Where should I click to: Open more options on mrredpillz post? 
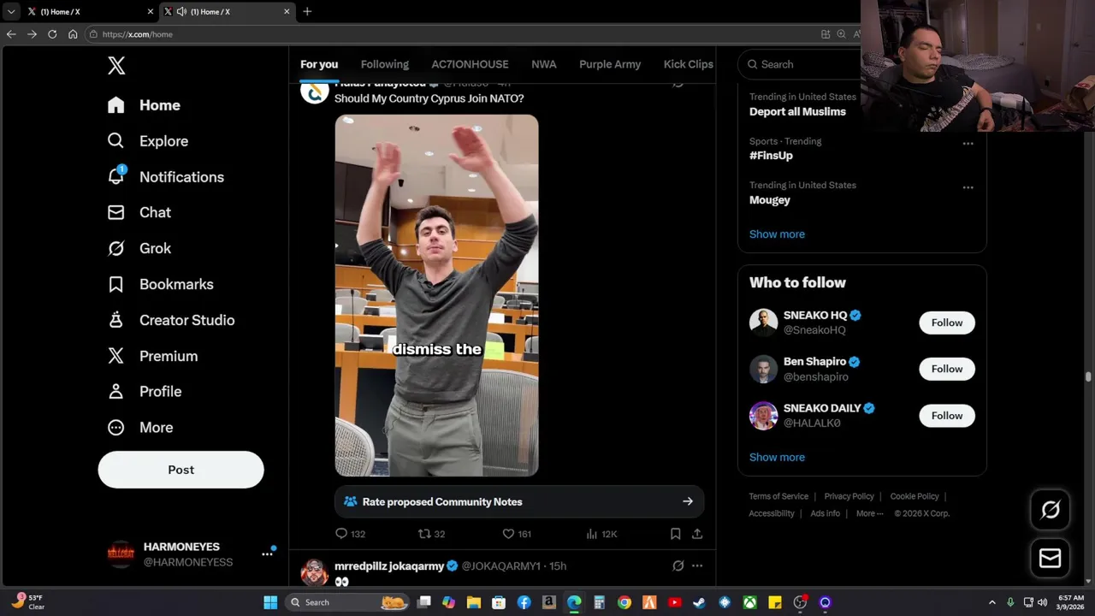(x=697, y=566)
